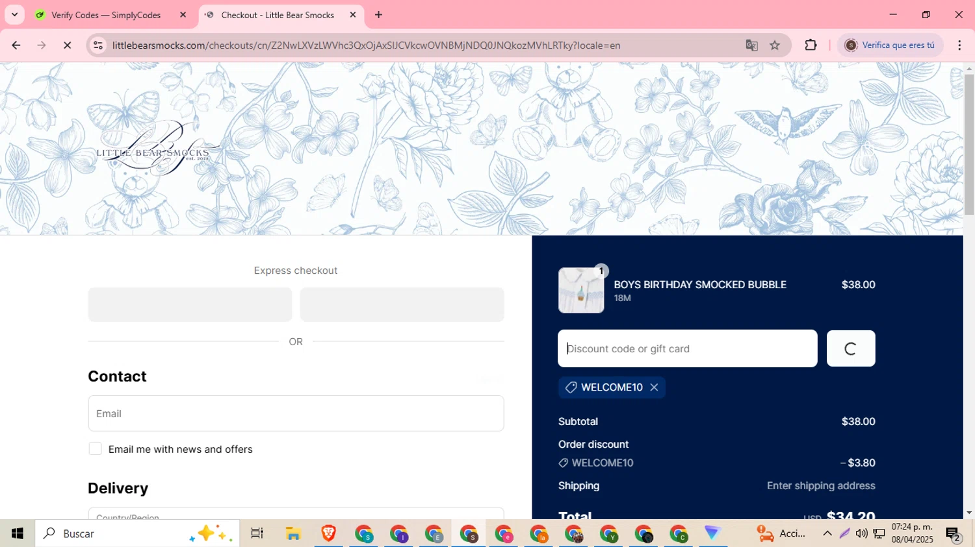The height and width of the screenshot is (547, 975).
Task: Click the Verifica que eres tú profile button
Action: [889, 45]
